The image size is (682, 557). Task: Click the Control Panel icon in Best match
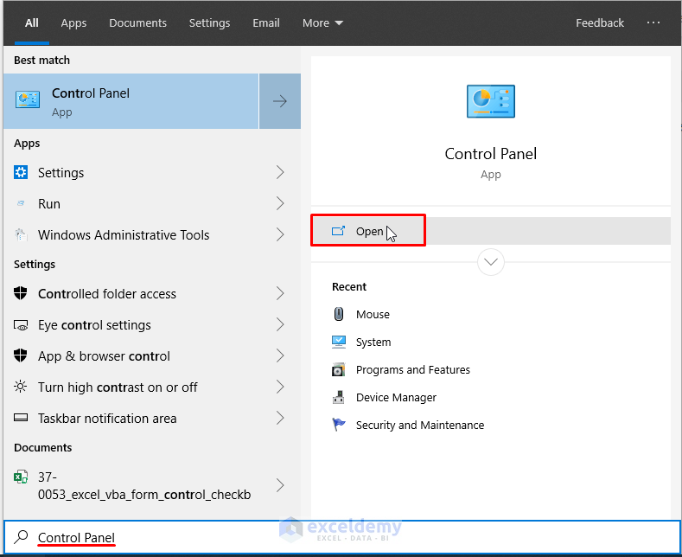tap(28, 100)
